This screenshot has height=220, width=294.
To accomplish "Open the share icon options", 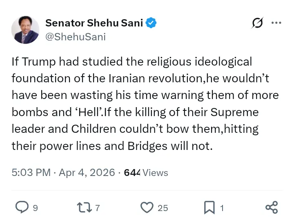I will tap(272, 207).
